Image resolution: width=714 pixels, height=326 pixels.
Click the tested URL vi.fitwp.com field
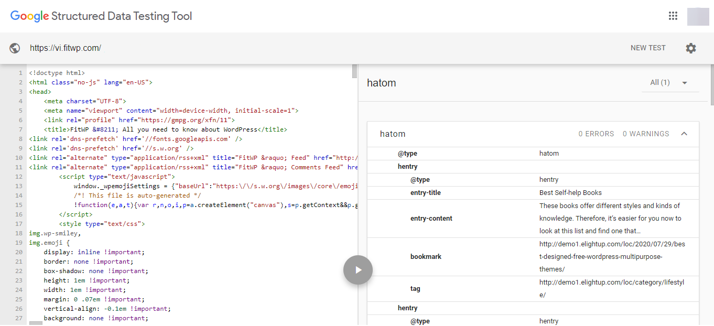click(66, 48)
